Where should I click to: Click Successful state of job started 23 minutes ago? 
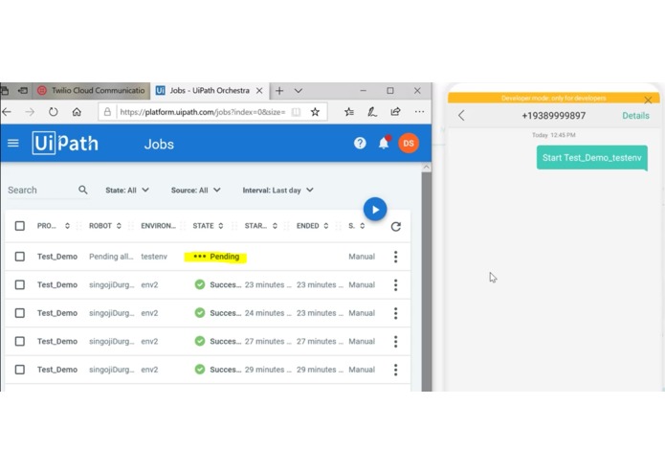[217, 284]
